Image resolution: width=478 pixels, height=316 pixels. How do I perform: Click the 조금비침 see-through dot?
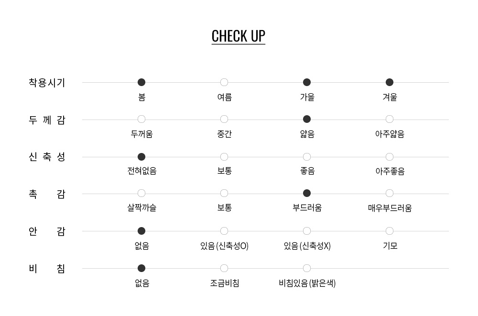pos(224,268)
